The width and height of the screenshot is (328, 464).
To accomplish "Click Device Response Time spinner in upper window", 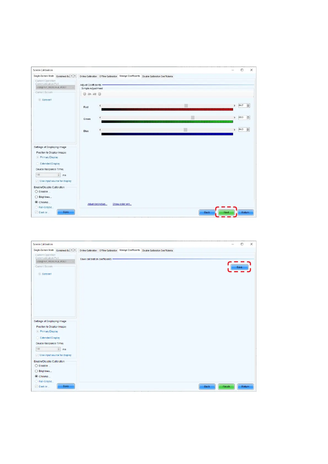I will click(x=59, y=175).
